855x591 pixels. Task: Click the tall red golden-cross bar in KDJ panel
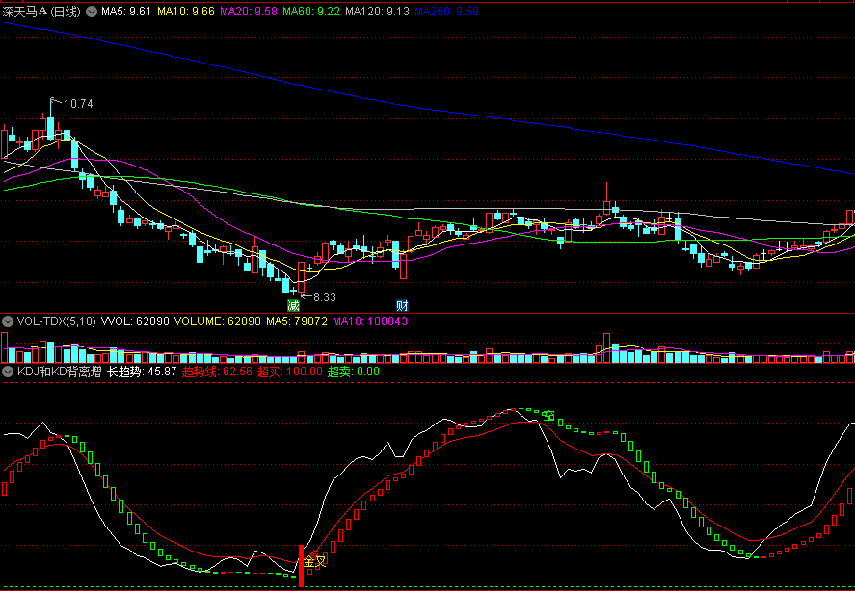pos(301,565)
